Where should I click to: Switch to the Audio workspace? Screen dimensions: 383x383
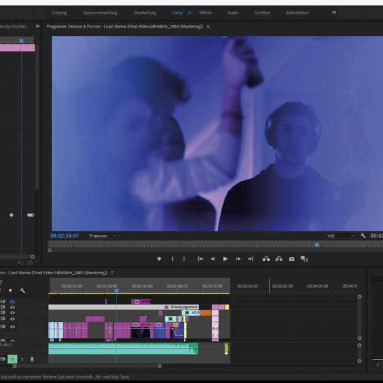[233, 13]
